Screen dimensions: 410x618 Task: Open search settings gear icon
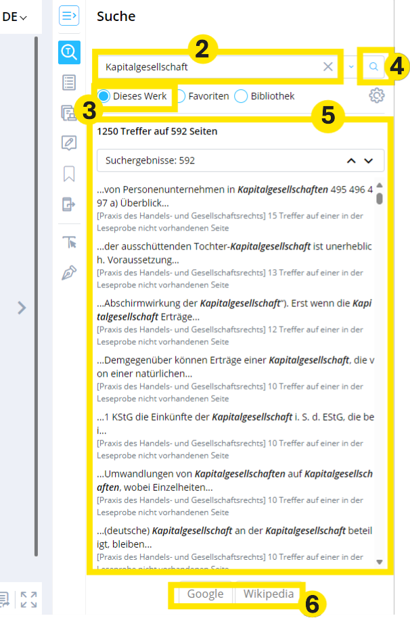coord(376,96)
